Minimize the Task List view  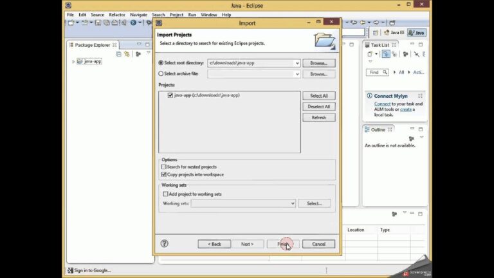(x=412, y=44)
